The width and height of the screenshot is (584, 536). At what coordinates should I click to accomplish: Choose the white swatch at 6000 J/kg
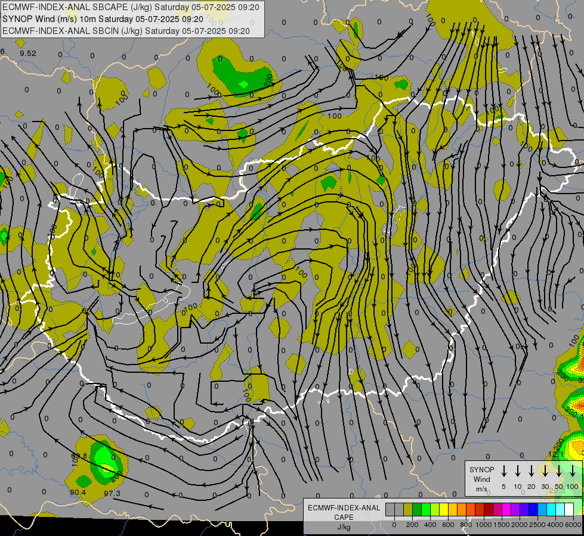pos(570,509)
